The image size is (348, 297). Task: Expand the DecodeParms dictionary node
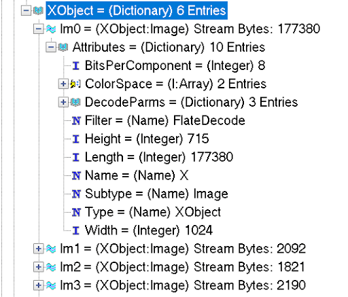pyautogui.click(x=63, y=102)
